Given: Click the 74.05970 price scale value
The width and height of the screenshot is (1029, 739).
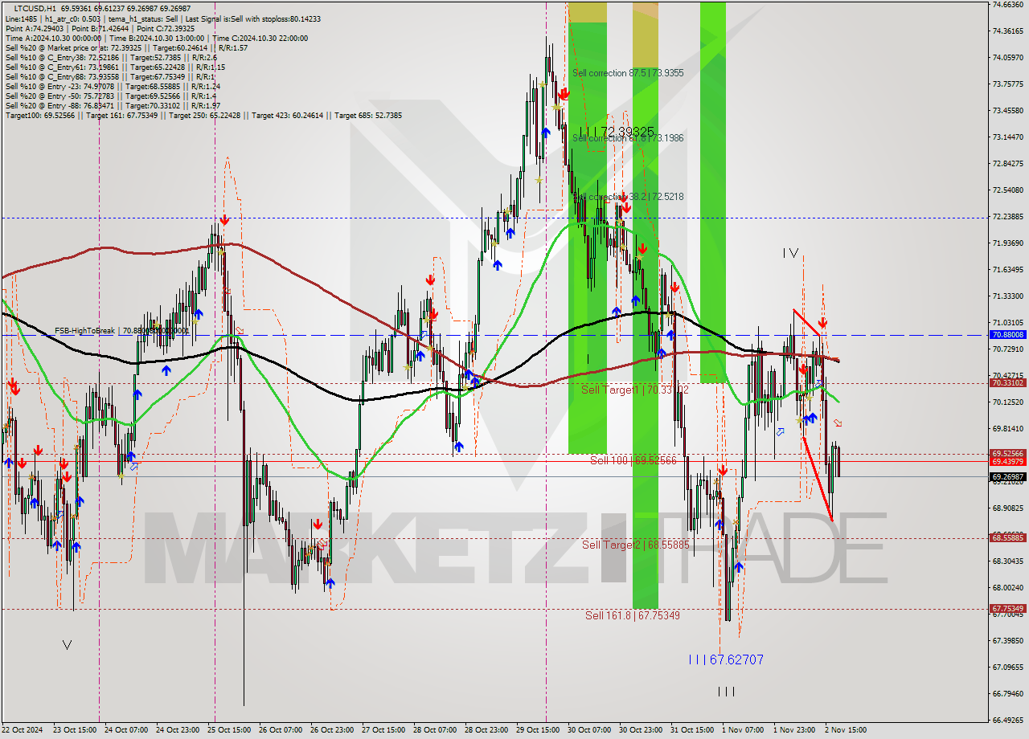Looking at the screenshot, I should 1007,57.
